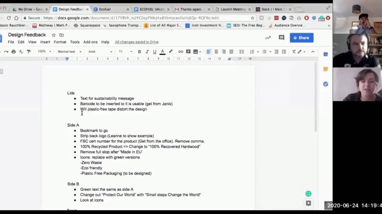Open Squarespace bookmark
The image size is (382, 214).
[87, 25]
